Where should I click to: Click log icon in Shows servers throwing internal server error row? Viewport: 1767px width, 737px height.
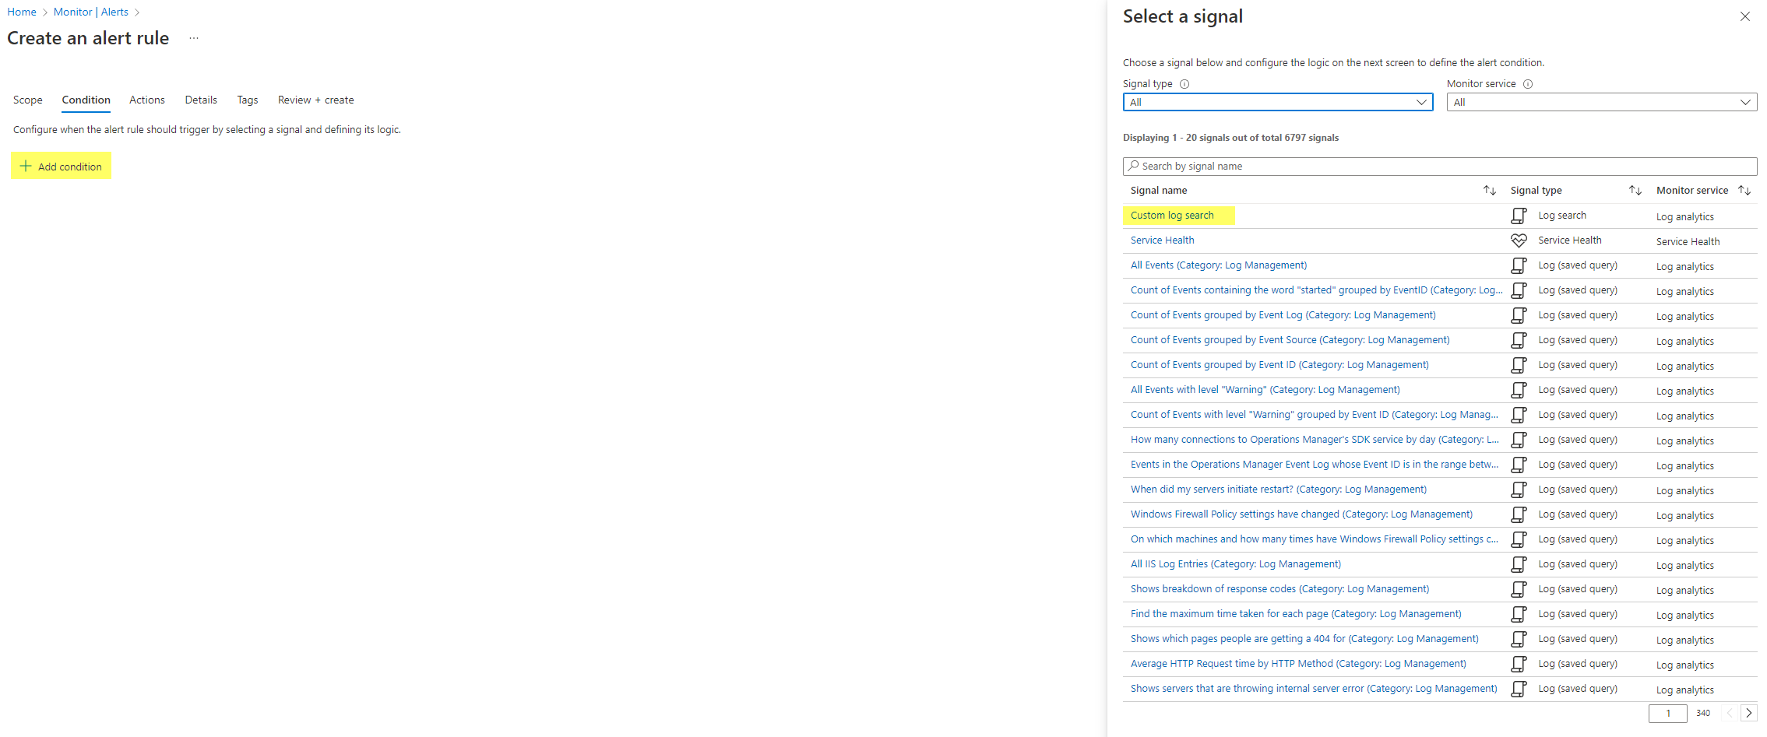pyautogui.click(x=1519, y=689)
